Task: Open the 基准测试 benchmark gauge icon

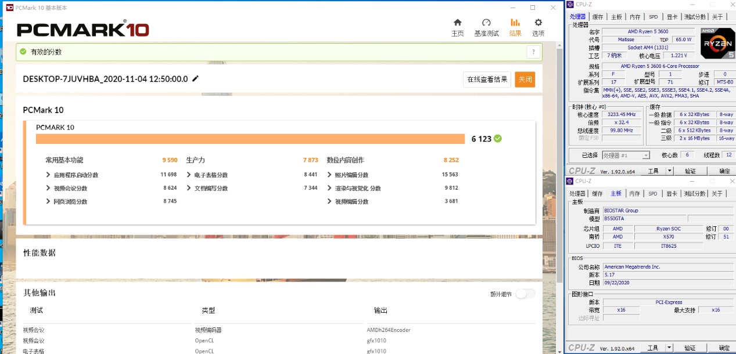Action: [487, 23]
